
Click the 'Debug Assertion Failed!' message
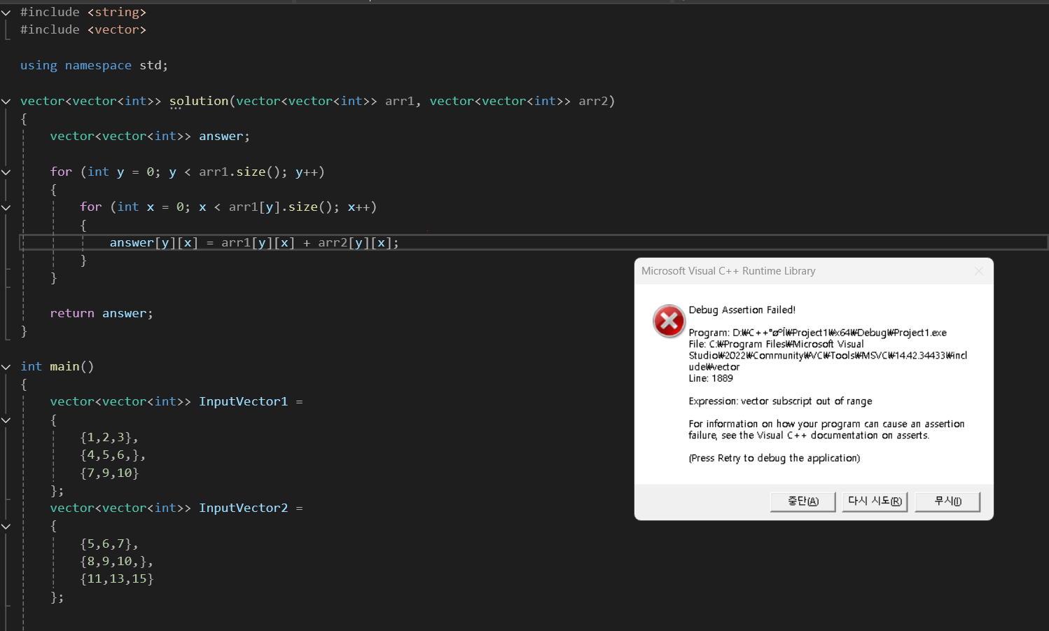tap(742, 310)
